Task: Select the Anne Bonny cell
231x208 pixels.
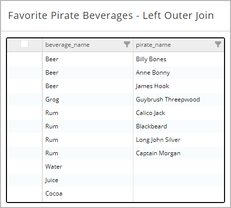Action: [x=178, y=73]
